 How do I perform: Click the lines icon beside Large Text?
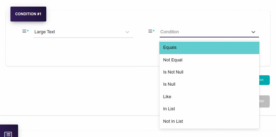click(24, 31)
